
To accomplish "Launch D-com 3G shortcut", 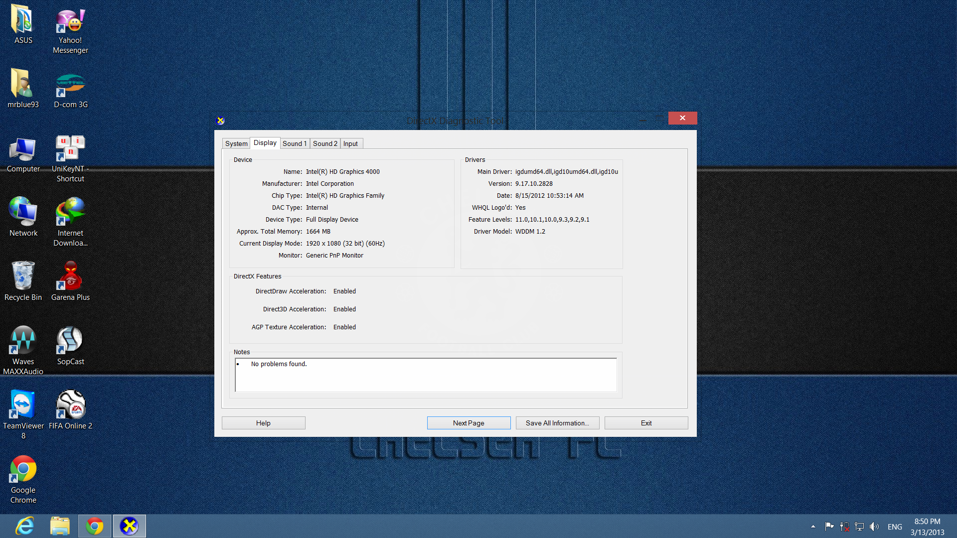I will click(70, 90).
